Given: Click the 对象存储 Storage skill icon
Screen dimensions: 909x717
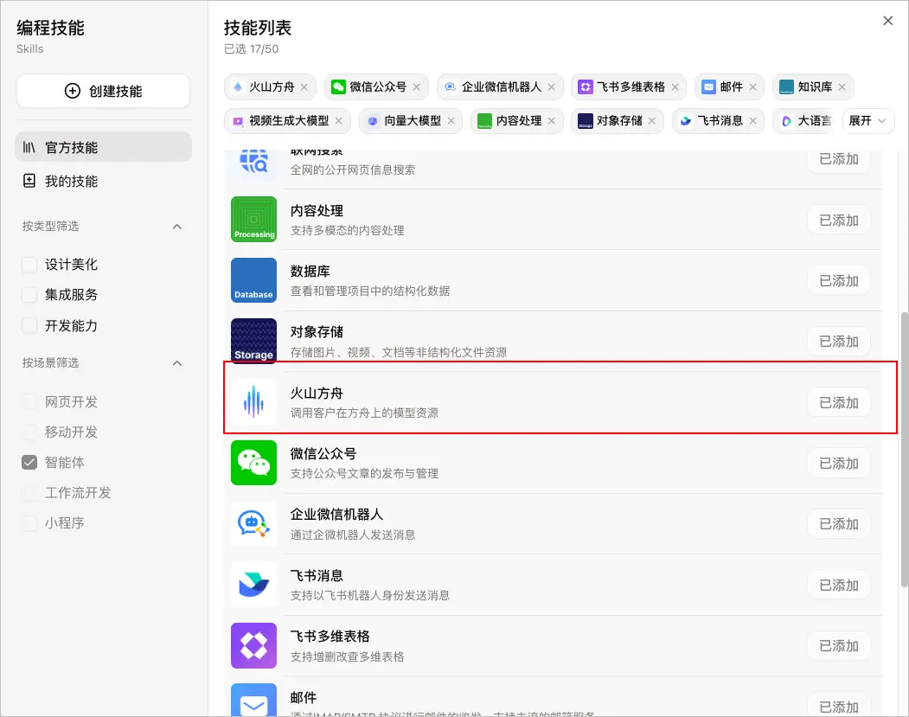Looking at the screenshot, I should click(x=253, y=341).
